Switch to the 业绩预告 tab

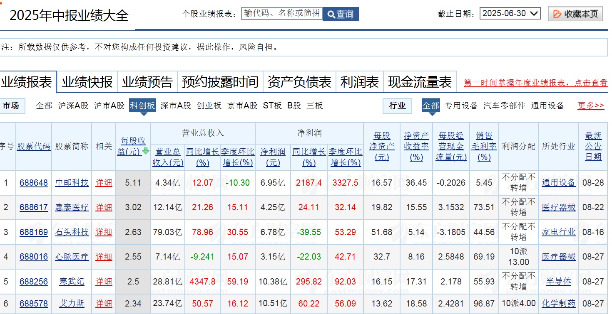[147, 82]
